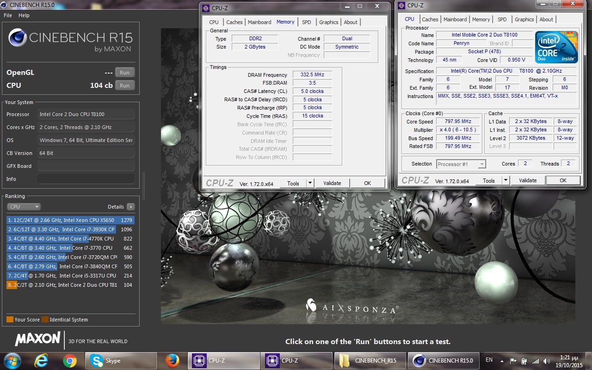The image size is (592, 370).
Task: Switch to SPD tab in Memory CPU-Z window
Action: point(307,22)
